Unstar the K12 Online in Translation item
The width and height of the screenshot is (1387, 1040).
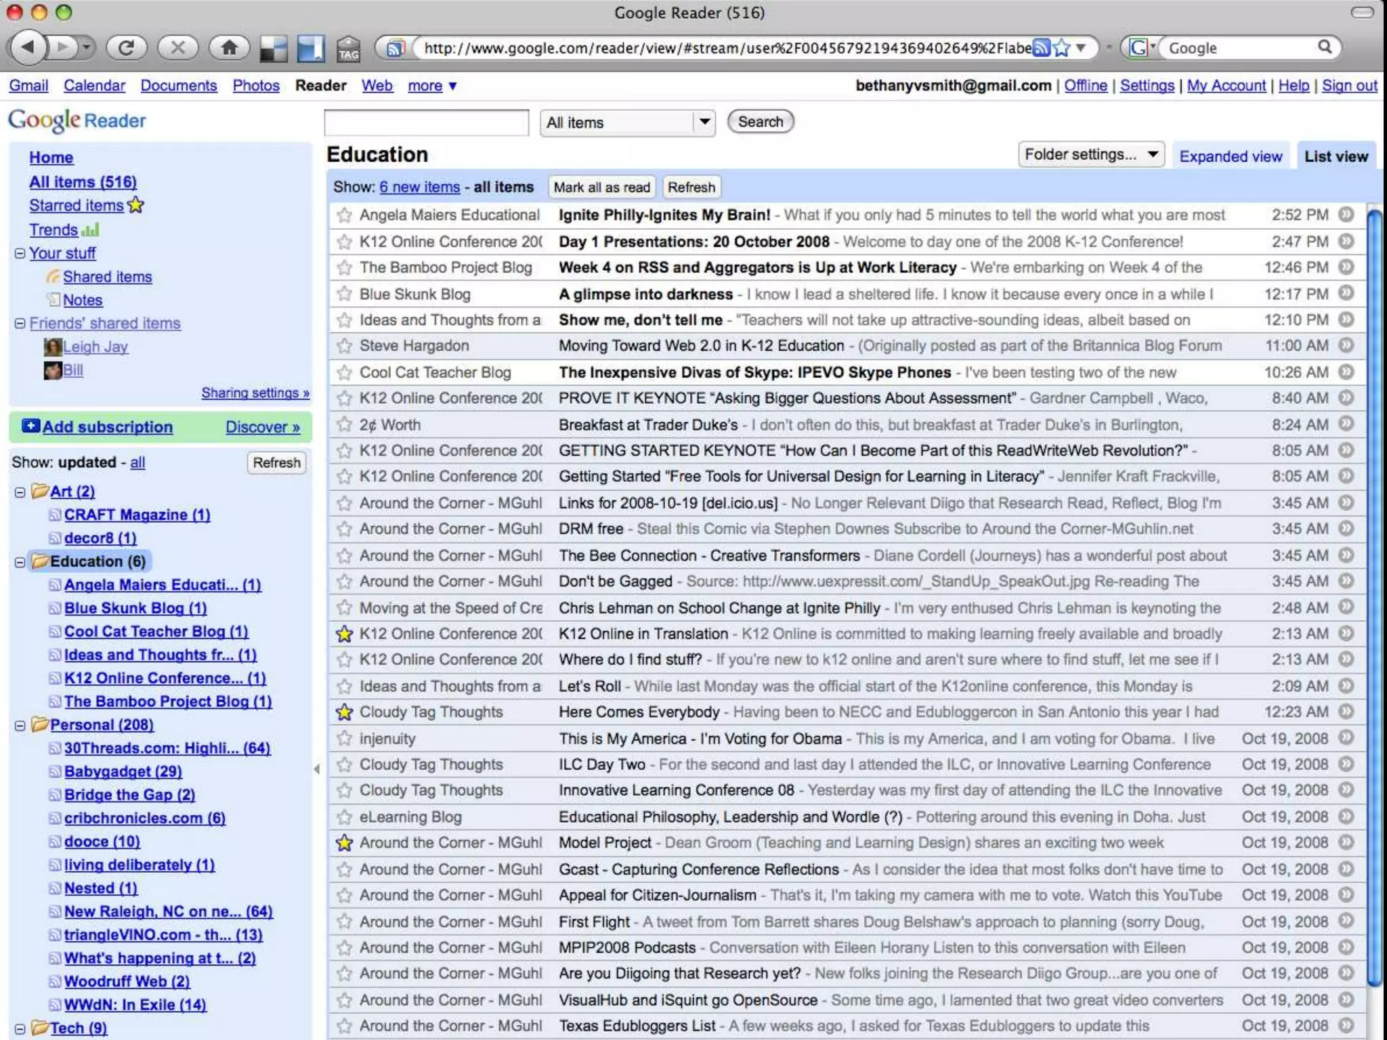pyautogui.click(x=345, y=634)
